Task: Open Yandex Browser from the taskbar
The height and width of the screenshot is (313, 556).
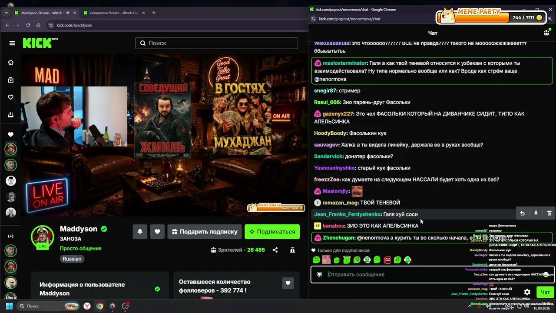Action: pos(87,306)
